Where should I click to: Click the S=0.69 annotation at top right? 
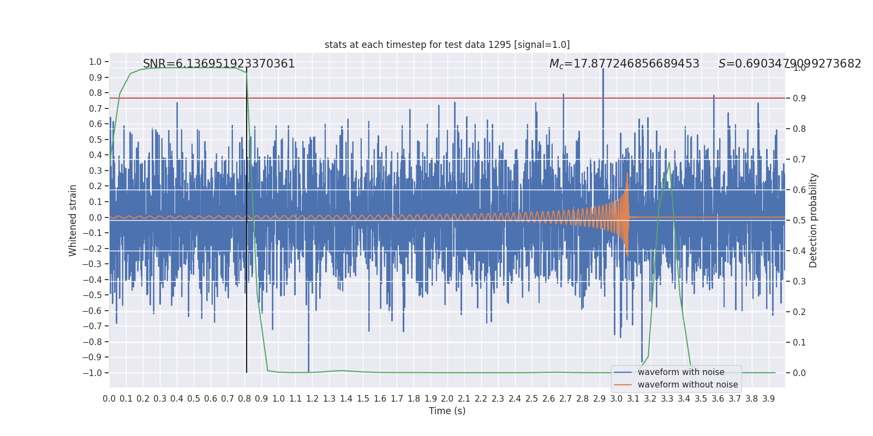(x=789, y=64)
